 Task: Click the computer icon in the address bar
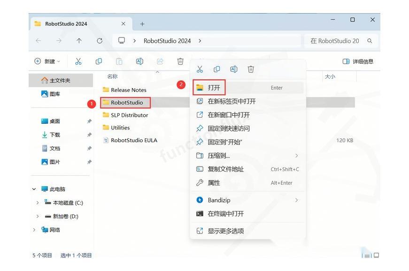(x=122, y=41)
